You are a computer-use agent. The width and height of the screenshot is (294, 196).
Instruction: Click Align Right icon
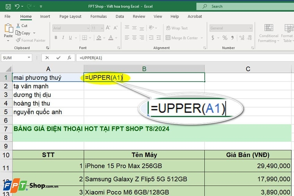coord(142,38)
